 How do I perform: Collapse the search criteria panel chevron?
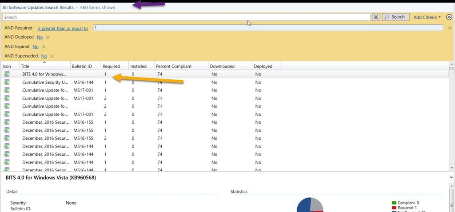coord(449,17)
